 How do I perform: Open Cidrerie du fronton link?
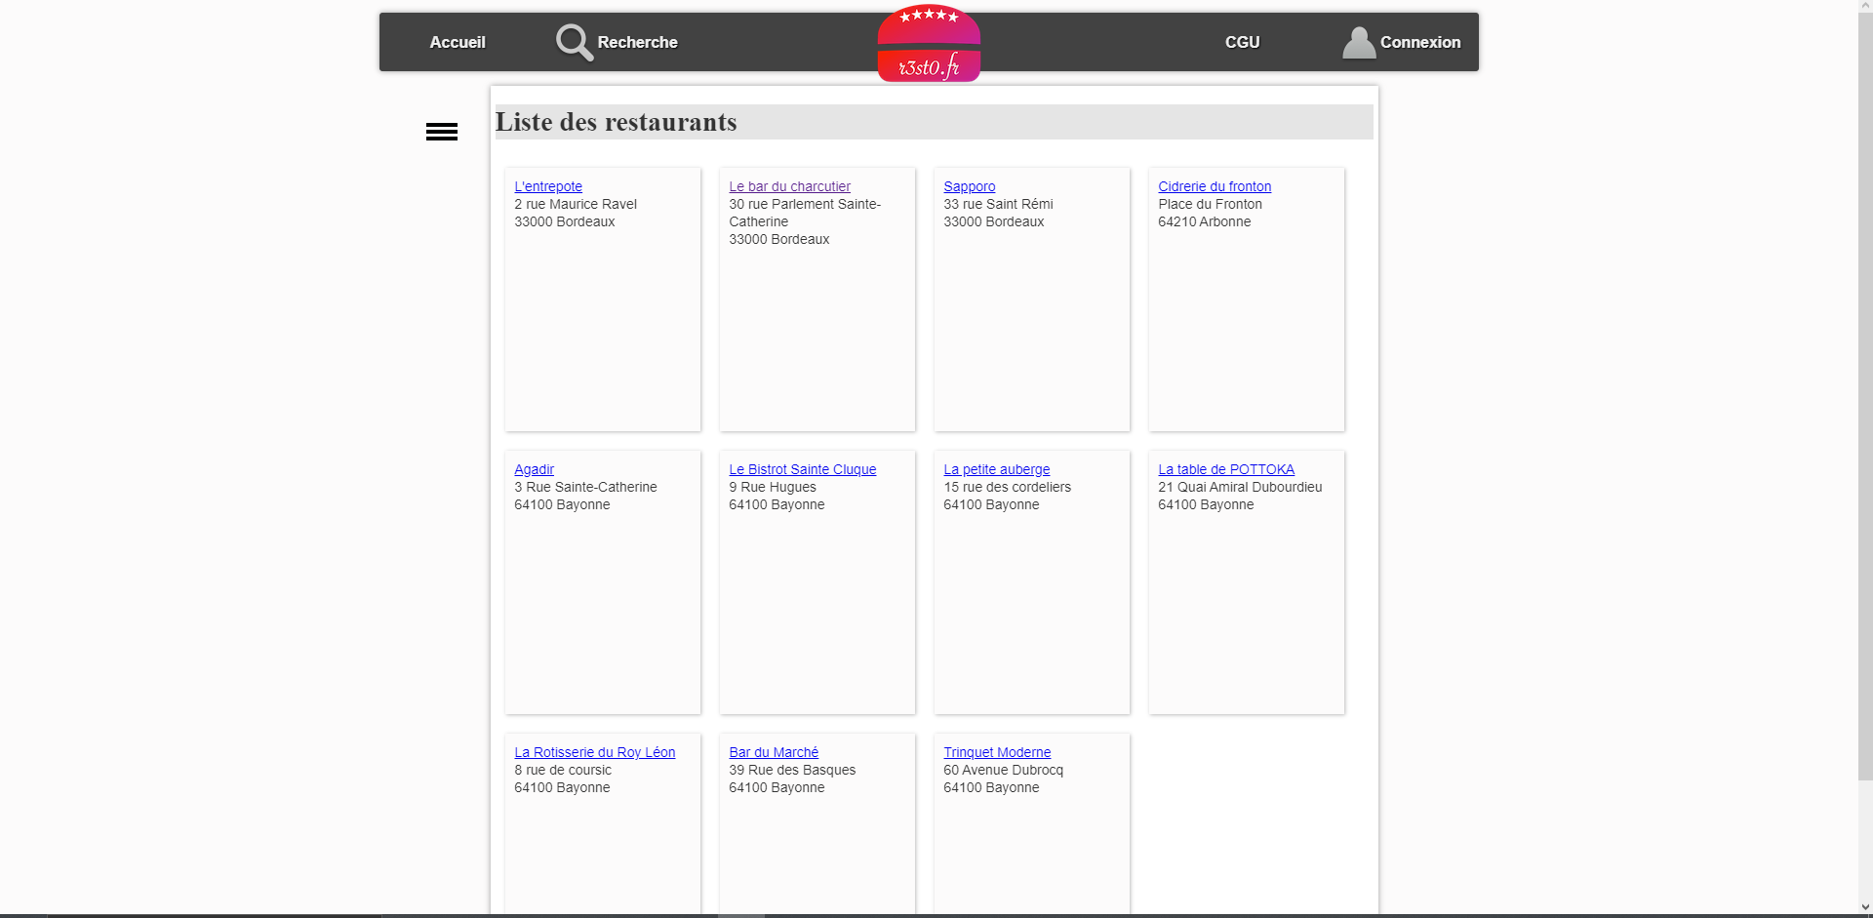tap(1215, 186)
